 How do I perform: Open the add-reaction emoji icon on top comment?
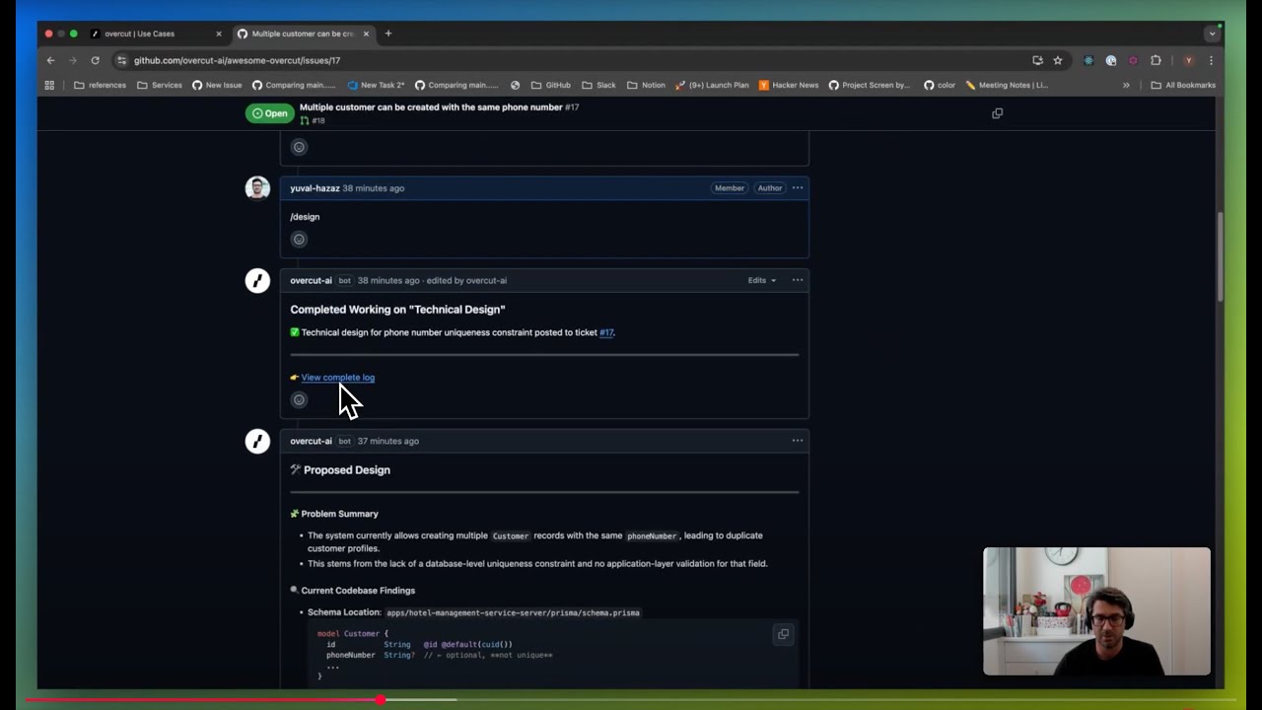(299, 147)
